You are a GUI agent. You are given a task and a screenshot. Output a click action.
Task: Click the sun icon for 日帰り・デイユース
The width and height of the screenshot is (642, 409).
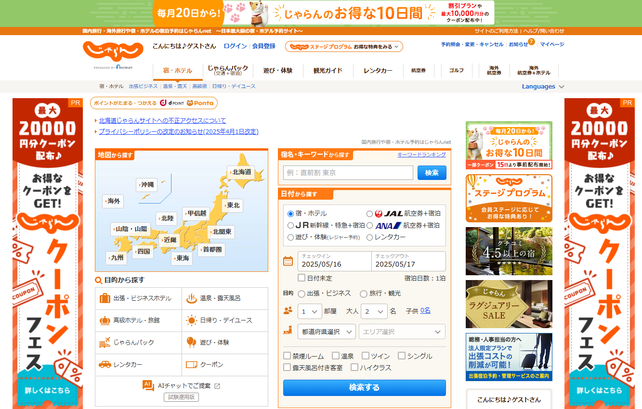point(191,320)
